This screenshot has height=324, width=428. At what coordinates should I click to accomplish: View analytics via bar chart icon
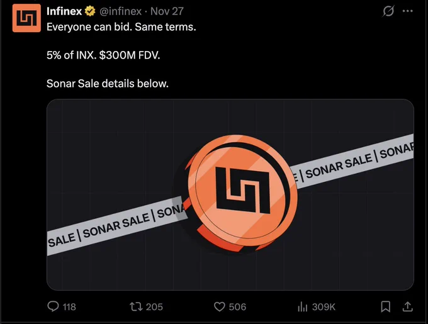click(303, 306)
